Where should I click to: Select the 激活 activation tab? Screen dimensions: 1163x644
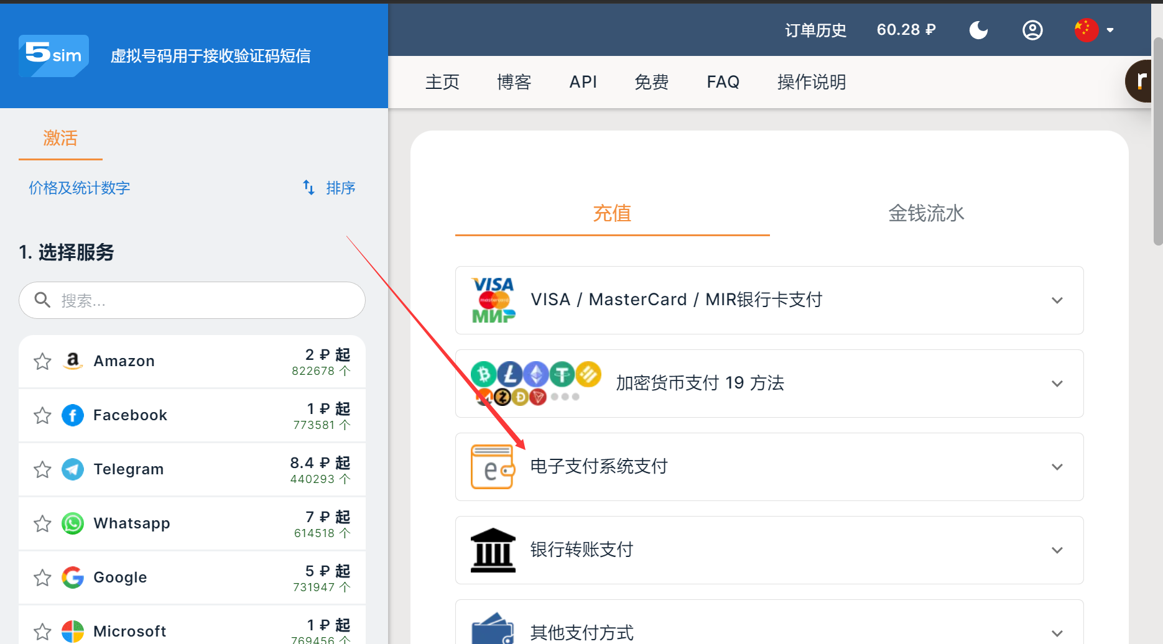[x=60, y=138]
